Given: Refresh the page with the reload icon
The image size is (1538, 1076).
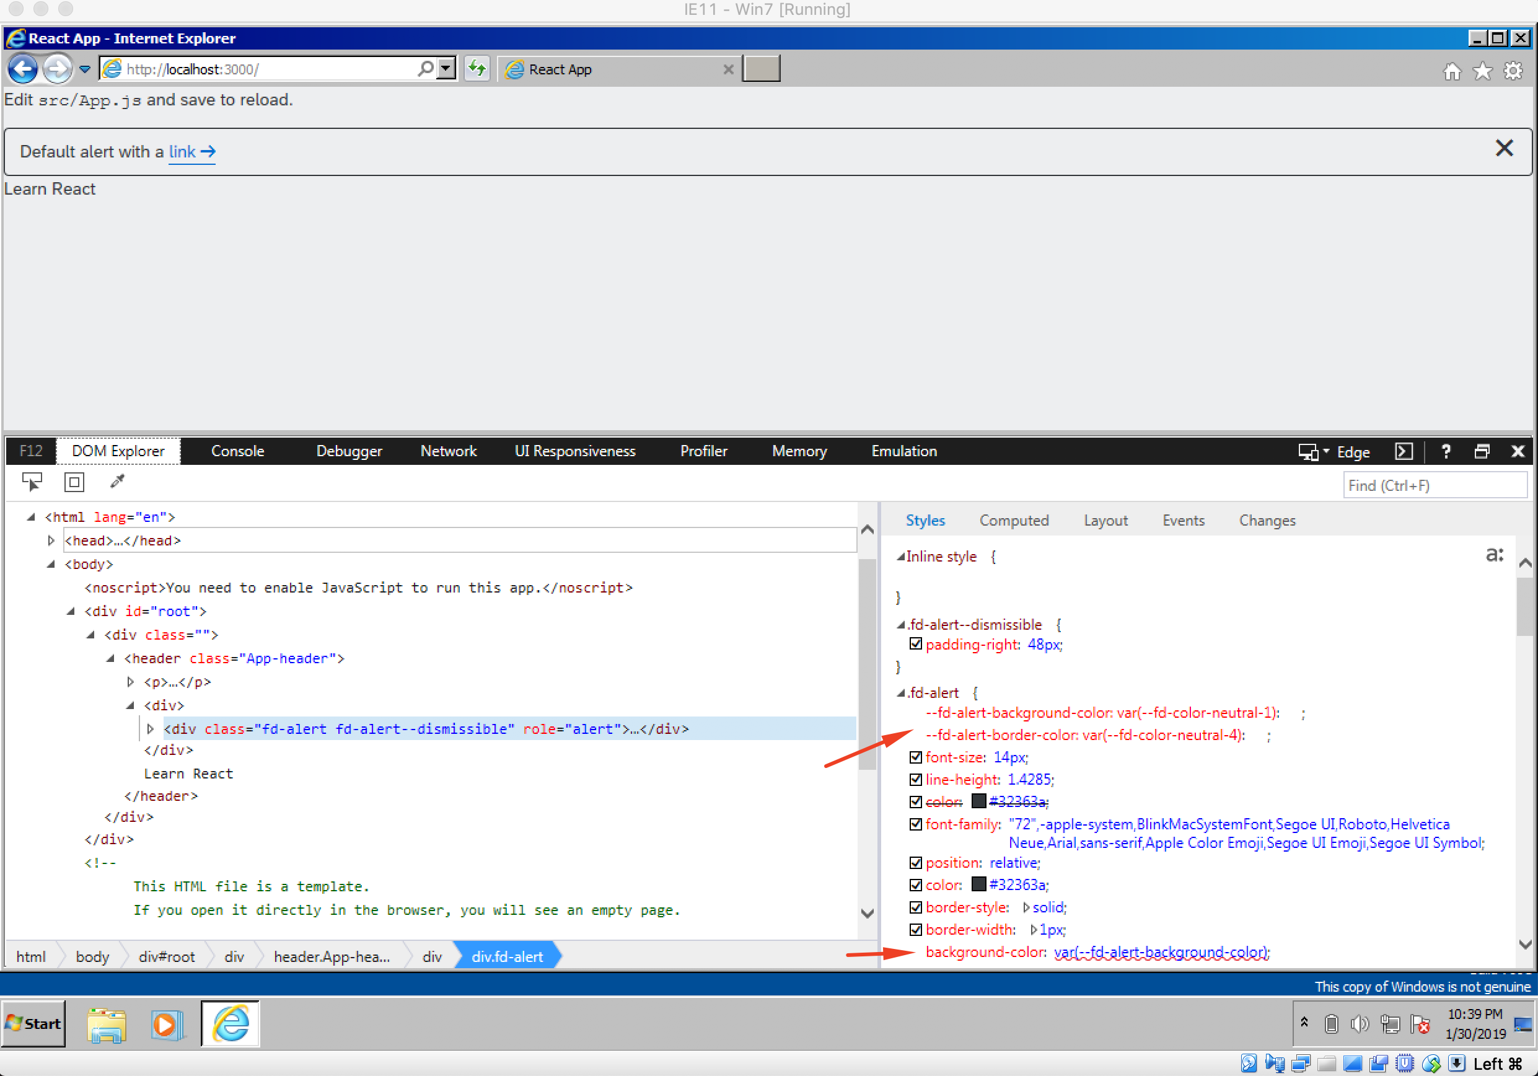Looking at the screenshot, I should [477, 68].
